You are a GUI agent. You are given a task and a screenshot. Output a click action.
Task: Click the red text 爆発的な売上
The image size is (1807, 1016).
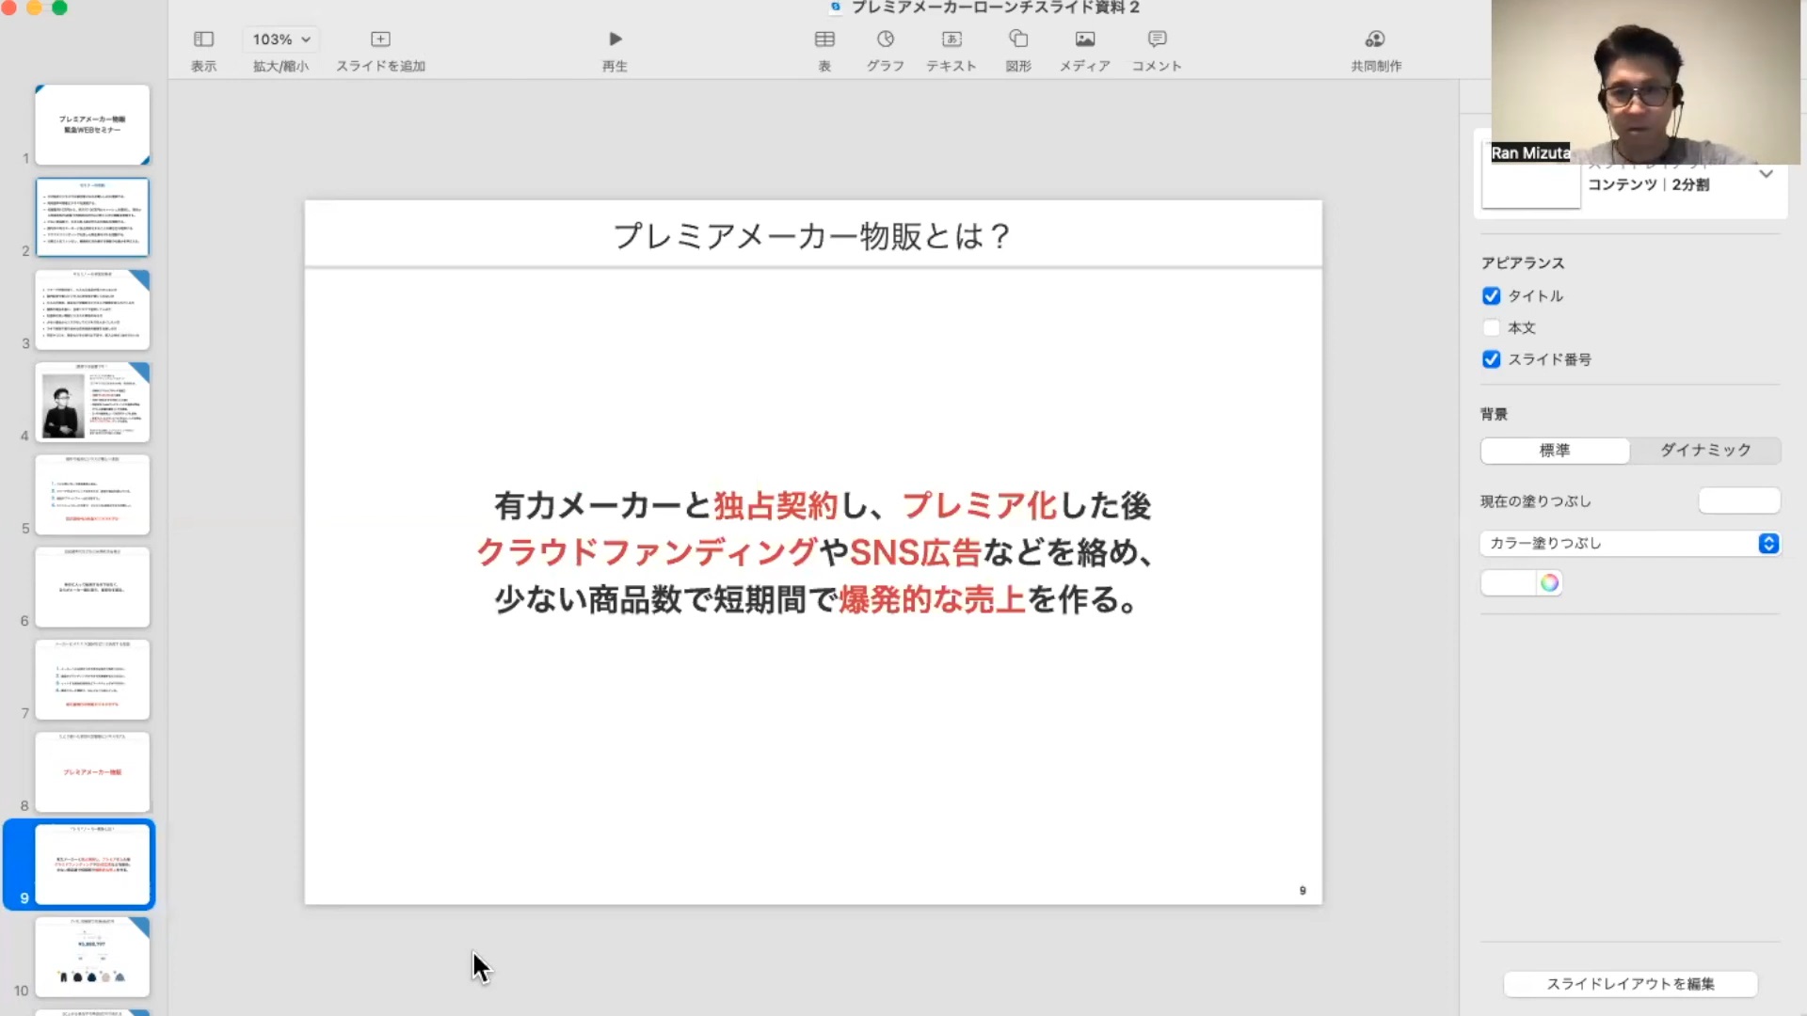(x=932, y=599)
